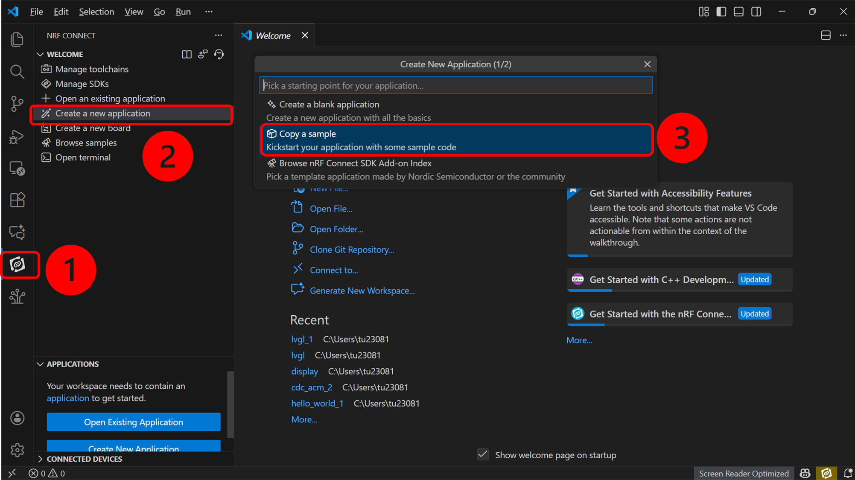
Task: Open the Extensions view icon
Action: coord(17,200)
